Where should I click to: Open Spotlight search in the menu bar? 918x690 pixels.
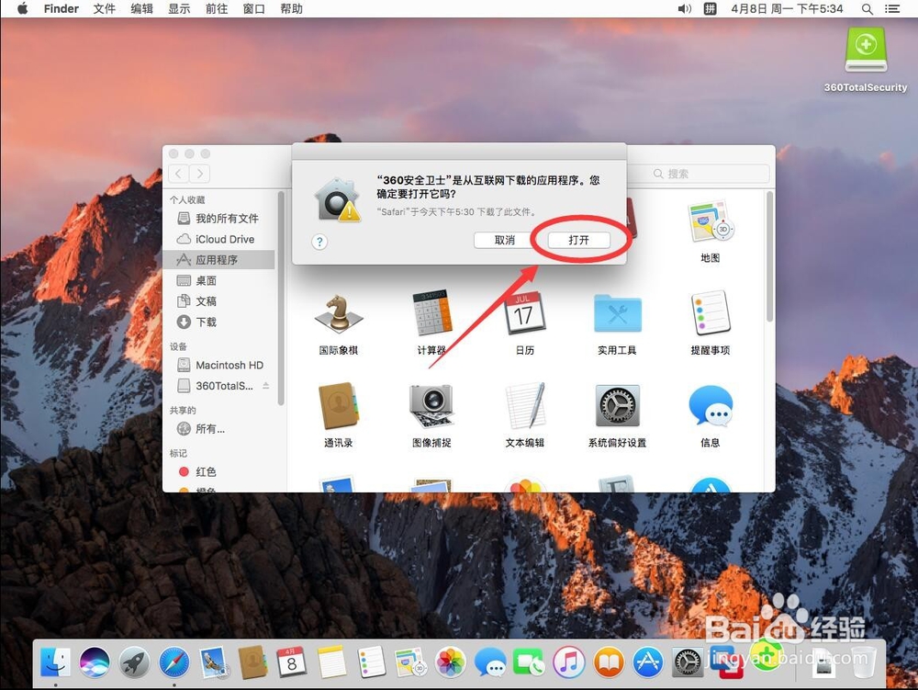point(868,9)
